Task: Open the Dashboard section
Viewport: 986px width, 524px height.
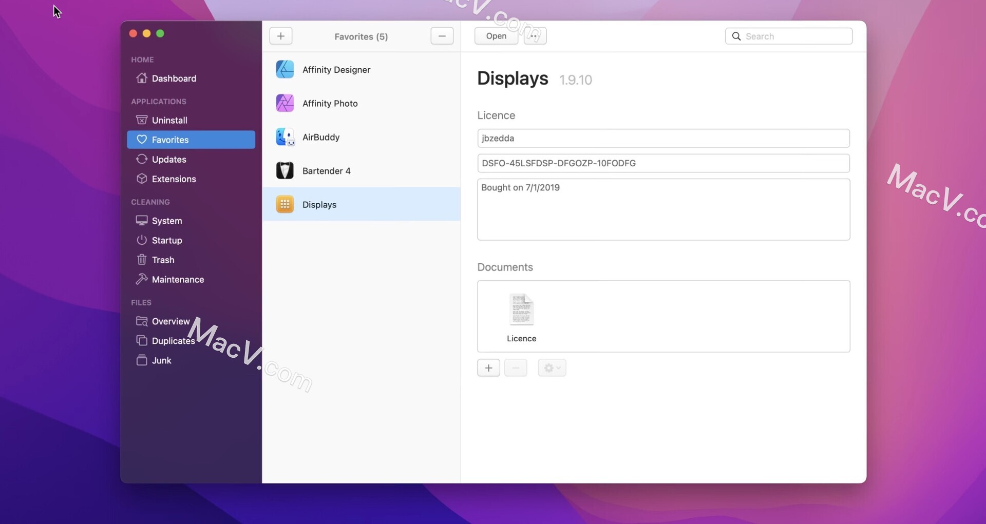Action: point(191,79)
